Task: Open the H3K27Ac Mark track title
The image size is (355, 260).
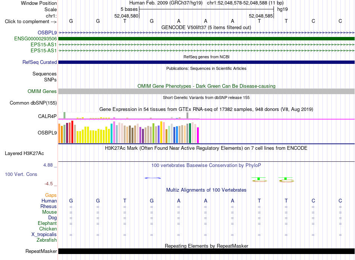Action: click(x=206, y=148)
